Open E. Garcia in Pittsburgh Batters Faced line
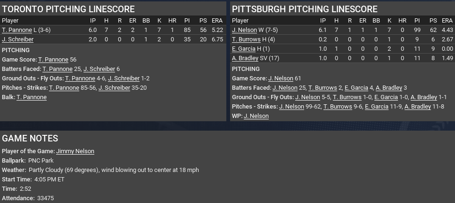 click(356, 88)
